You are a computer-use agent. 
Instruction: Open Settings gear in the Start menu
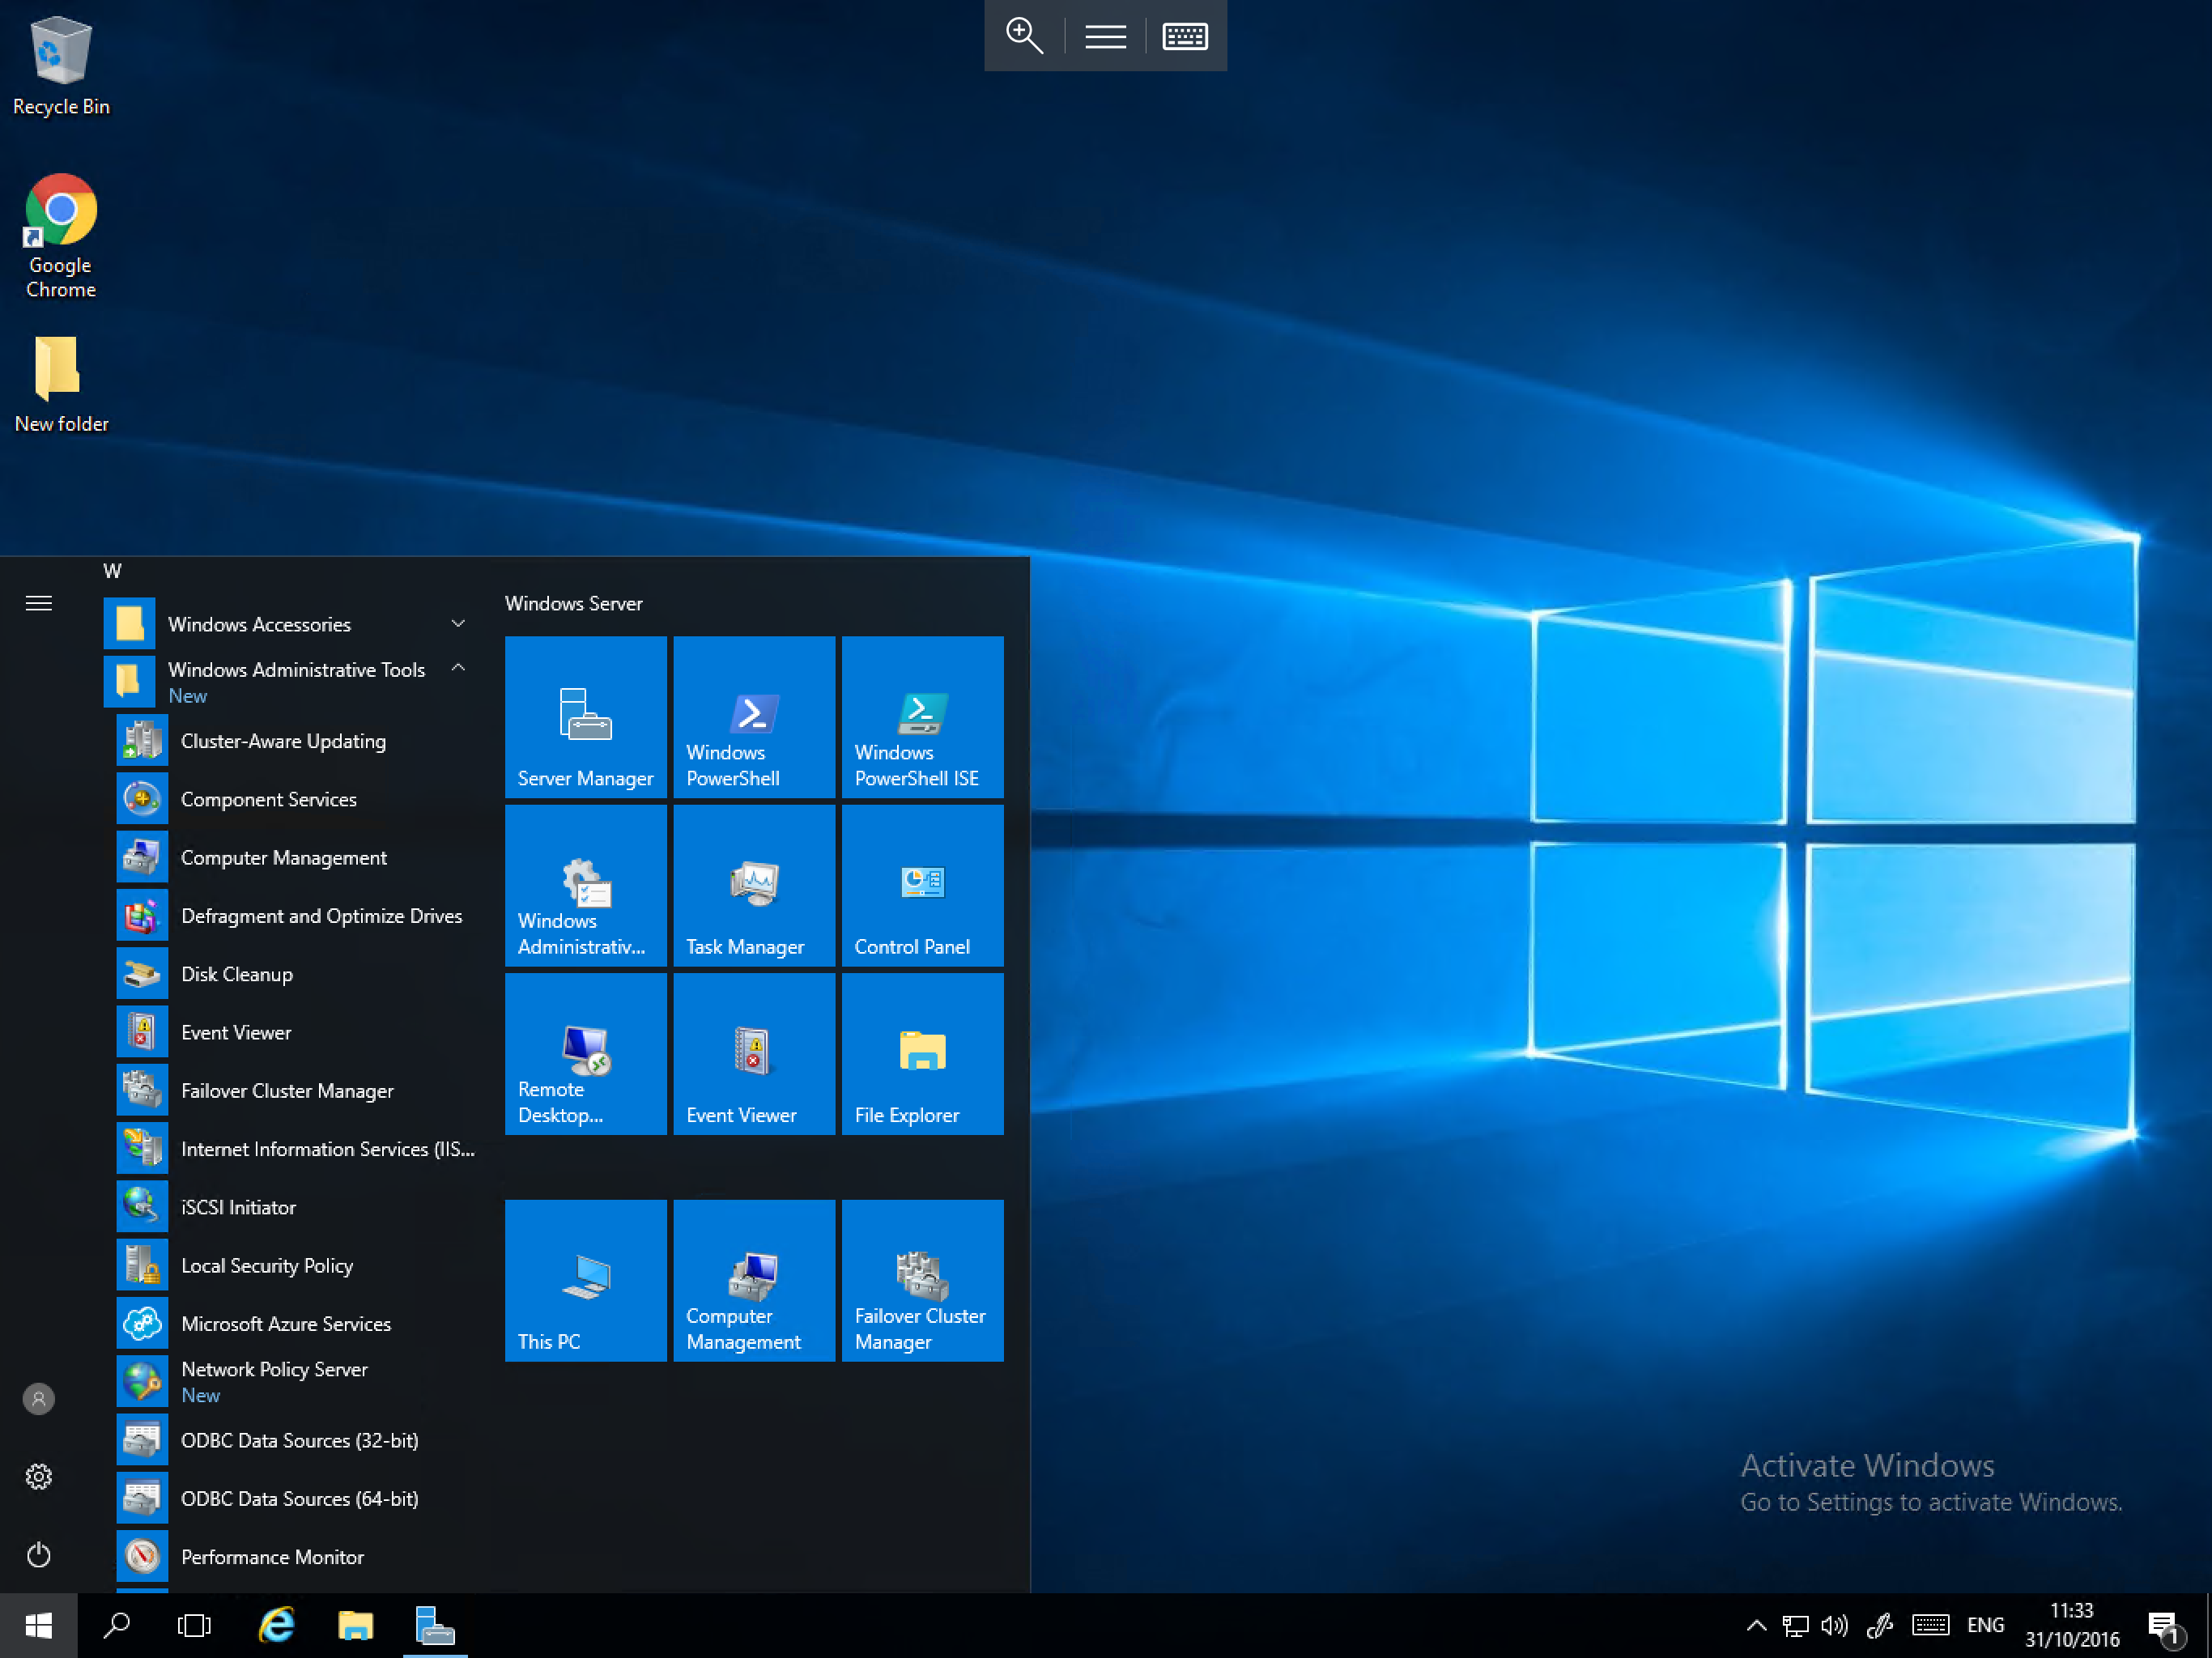coord(39,1476)
